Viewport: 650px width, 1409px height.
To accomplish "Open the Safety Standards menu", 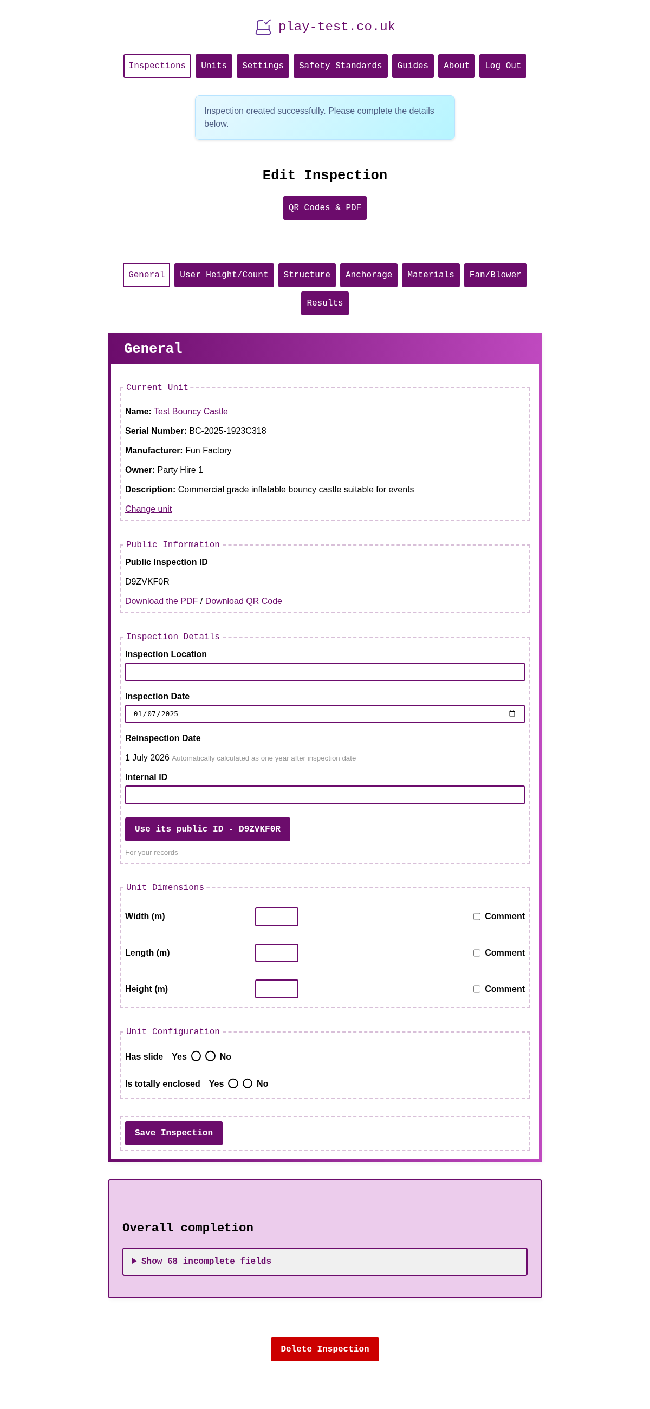I will point(340,66).
